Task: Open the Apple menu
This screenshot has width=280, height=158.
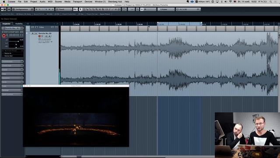Action: click(4, 2)
